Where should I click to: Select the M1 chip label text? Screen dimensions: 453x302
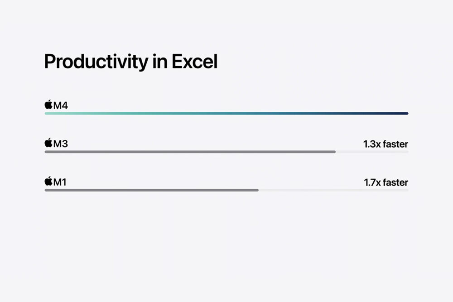60,182
